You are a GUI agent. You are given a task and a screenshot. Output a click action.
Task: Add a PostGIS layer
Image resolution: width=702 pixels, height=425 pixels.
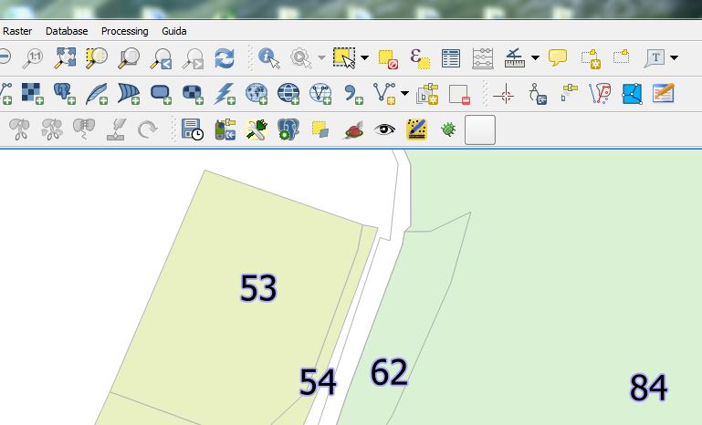pyautogui.click(x=64, y=93)
